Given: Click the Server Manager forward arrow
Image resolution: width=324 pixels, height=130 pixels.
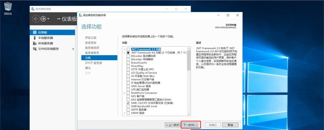Looking at the screenshot, I should (43, 19).
